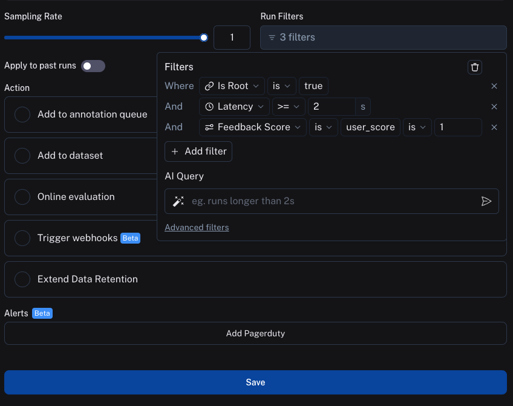Open the >= operator dropdown
This screenshot has height=406, width=513.
click(x=288, y=107)
